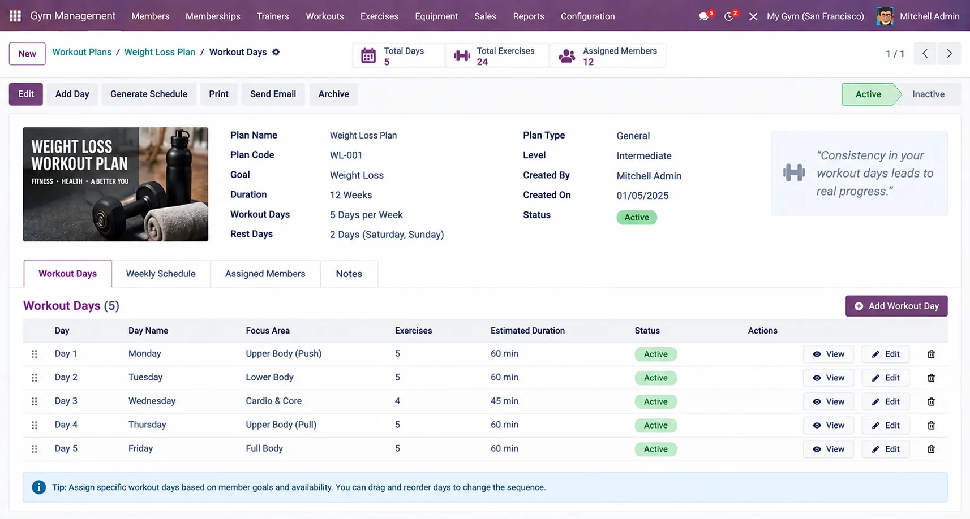Go to previous record arrow
Screen dimensions: 970x519
coord(925,54)
